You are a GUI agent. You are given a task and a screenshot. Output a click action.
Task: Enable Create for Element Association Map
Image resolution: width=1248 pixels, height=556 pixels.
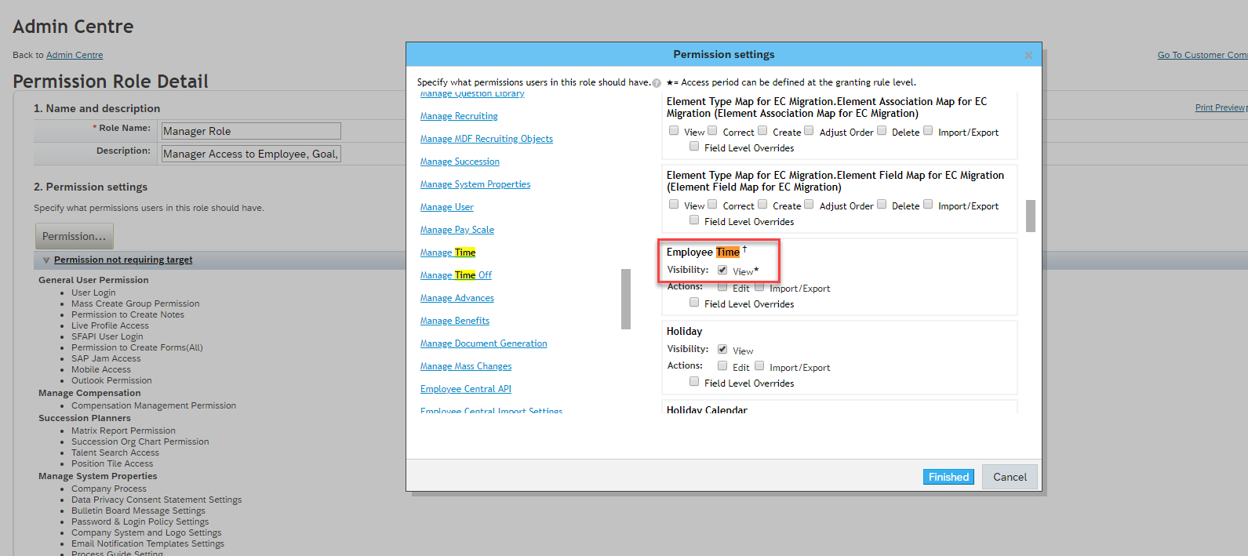[762, 131]
